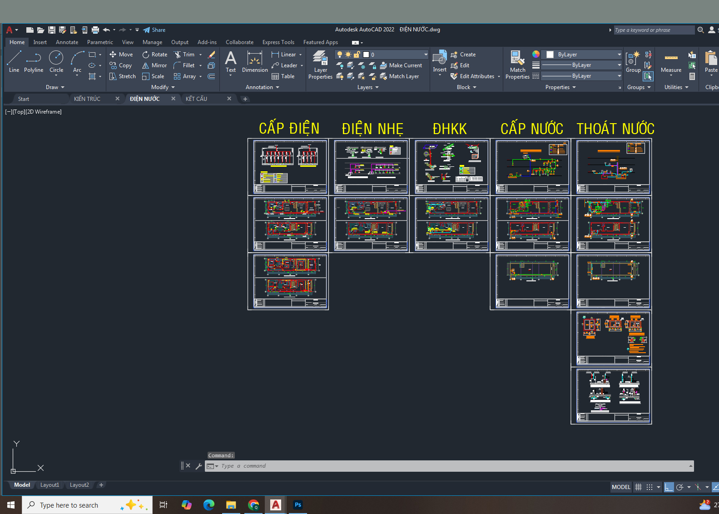The width and height of the screenshot is (719, 514).
Task: Select the Circle tool
Action: pyautogui.click(x=56, y=61)
